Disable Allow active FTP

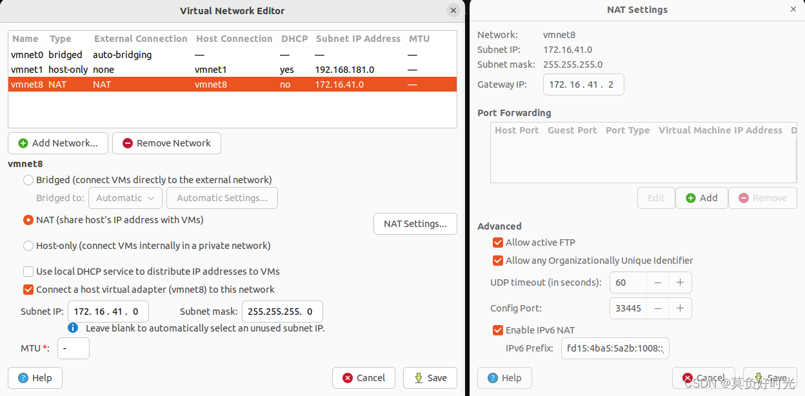tap(498, 243)
